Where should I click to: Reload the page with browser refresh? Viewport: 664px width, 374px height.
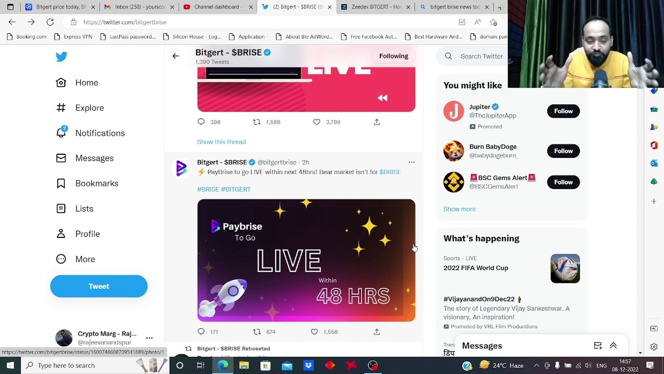50,22
